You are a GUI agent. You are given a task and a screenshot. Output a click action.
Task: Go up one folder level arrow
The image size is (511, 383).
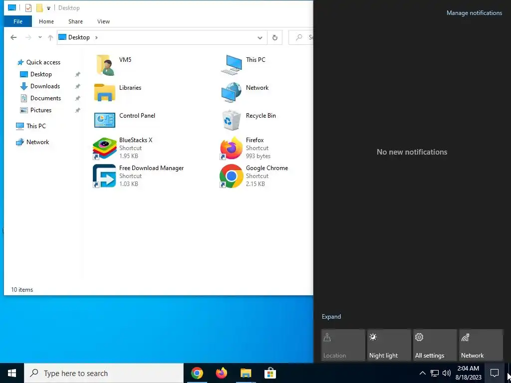[50, 37]
